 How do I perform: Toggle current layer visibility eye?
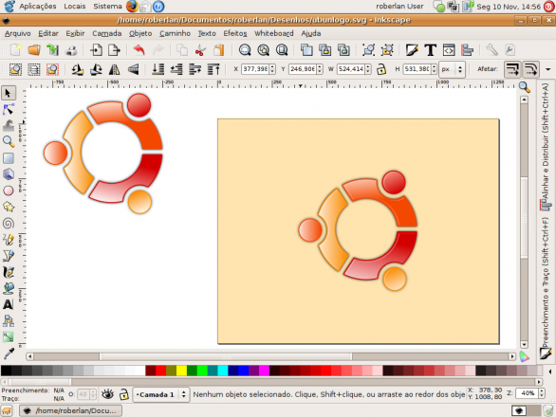[107, 394]
